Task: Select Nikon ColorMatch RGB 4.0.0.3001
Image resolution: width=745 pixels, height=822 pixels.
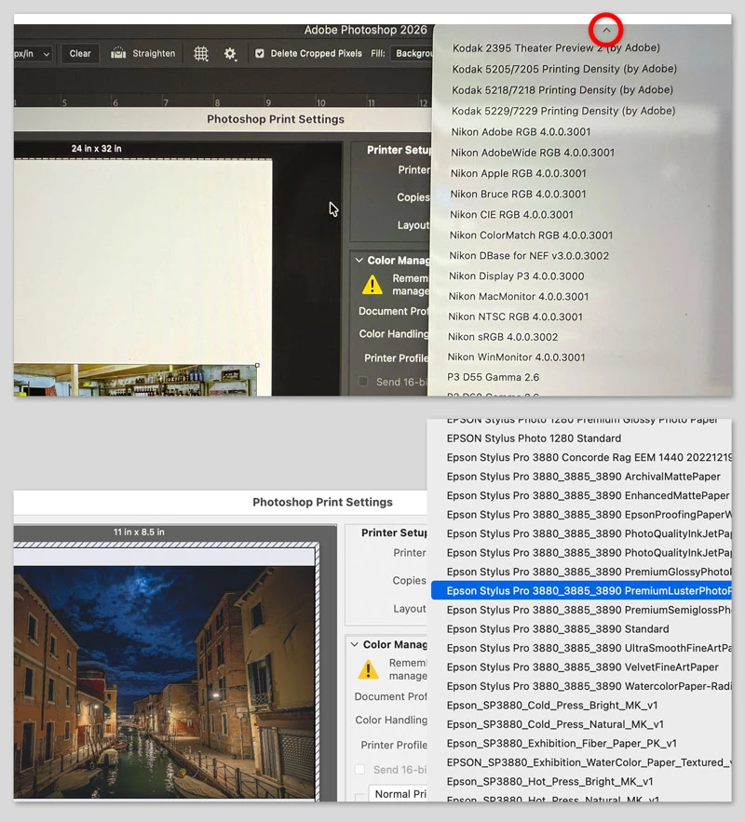Action: 531,235
